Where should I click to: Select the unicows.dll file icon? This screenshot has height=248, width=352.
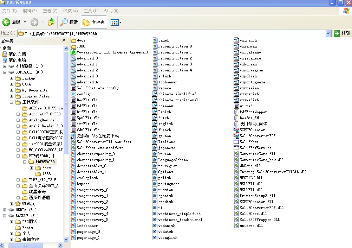tap(236, 225)
